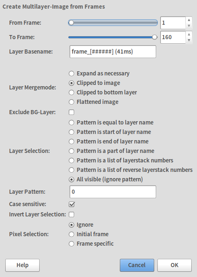Enable the Exclude BG-Layer checkbox

72,112
